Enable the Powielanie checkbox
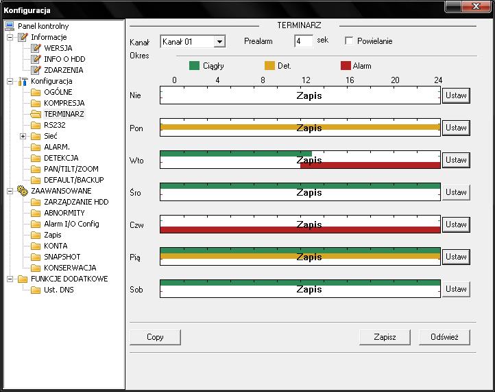 349,41
